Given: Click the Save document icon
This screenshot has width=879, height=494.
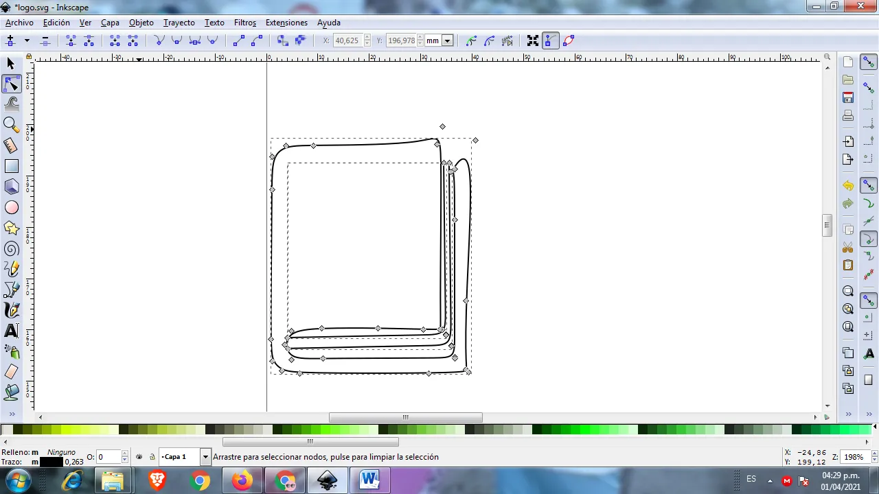Looking at the screenshot, I should click(x=848, y=97).
